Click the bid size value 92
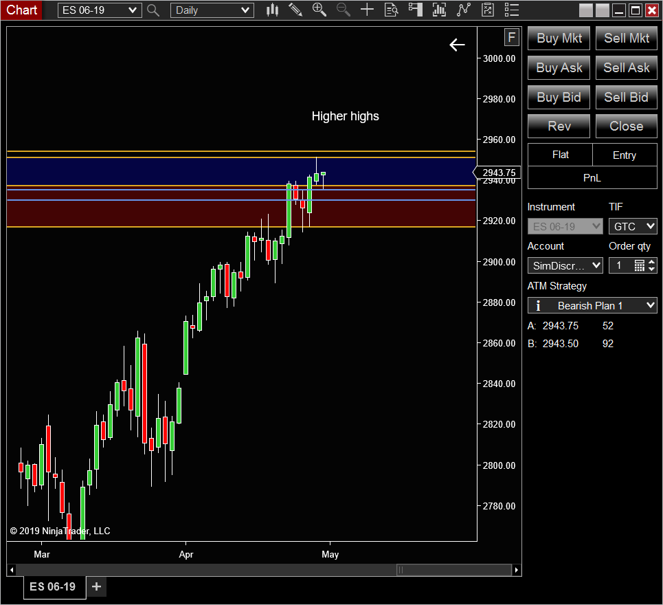Screen dimensions: 663x605 (607, 344)
